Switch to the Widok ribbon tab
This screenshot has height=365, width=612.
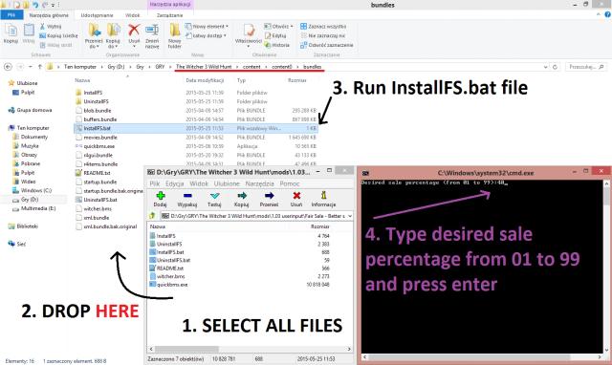tap(132, 15)
